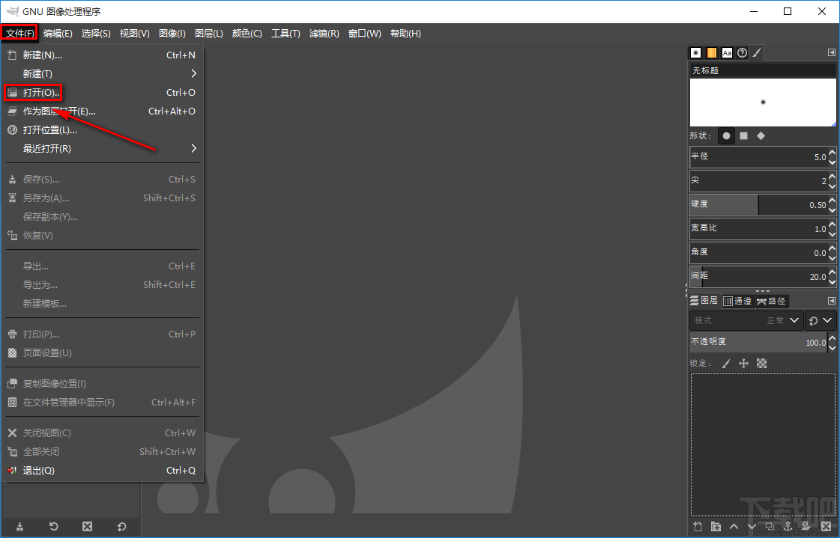Open the 窗口(W) menu
The image size is (840, 538).
tap(364, 33)
